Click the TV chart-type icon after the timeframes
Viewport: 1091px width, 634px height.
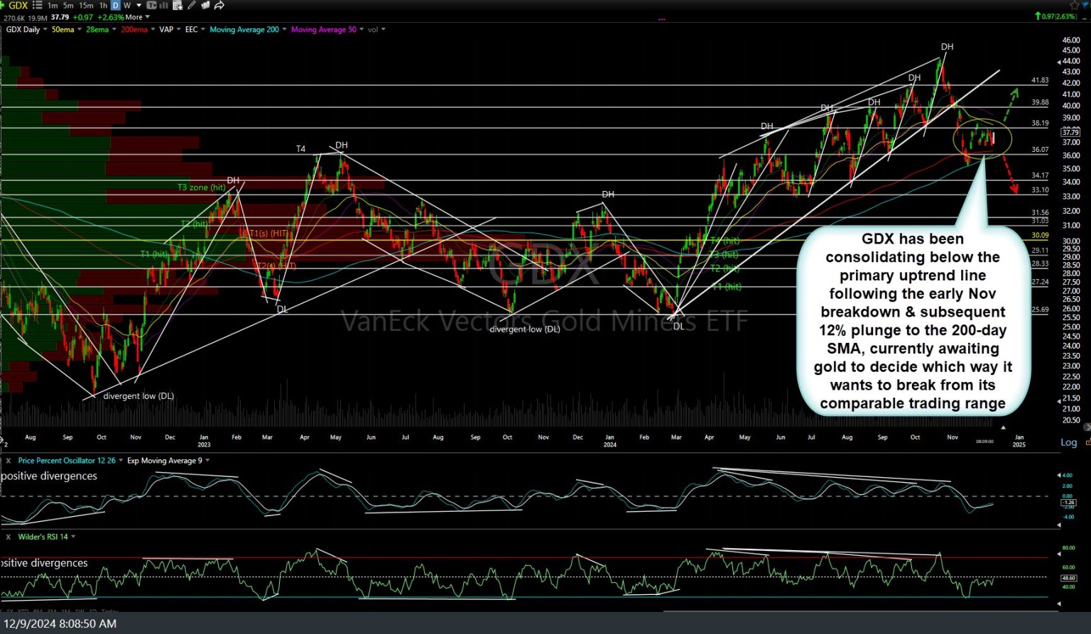pos(151,6)
